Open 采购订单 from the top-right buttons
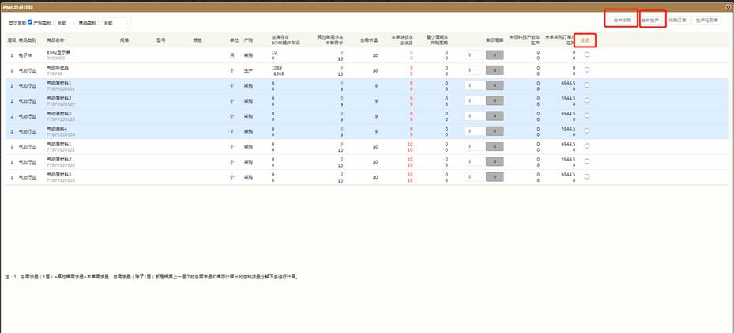734x333 pixels. pos(676,21)
